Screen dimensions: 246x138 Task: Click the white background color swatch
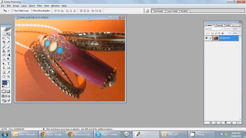8,86
